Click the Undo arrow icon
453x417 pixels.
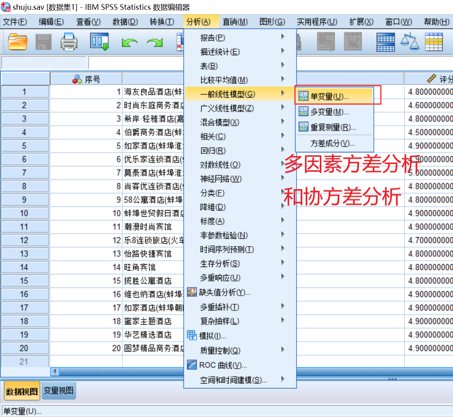tap(130, 43)
